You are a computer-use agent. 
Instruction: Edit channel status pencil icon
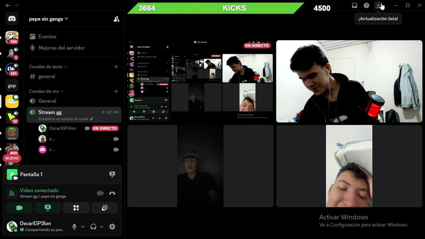[92, 119]
